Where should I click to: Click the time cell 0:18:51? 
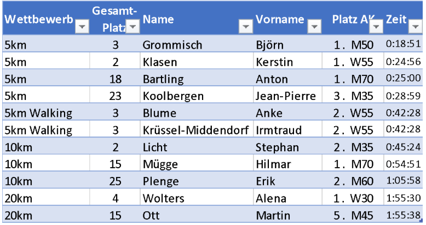[x=403, y=45]
